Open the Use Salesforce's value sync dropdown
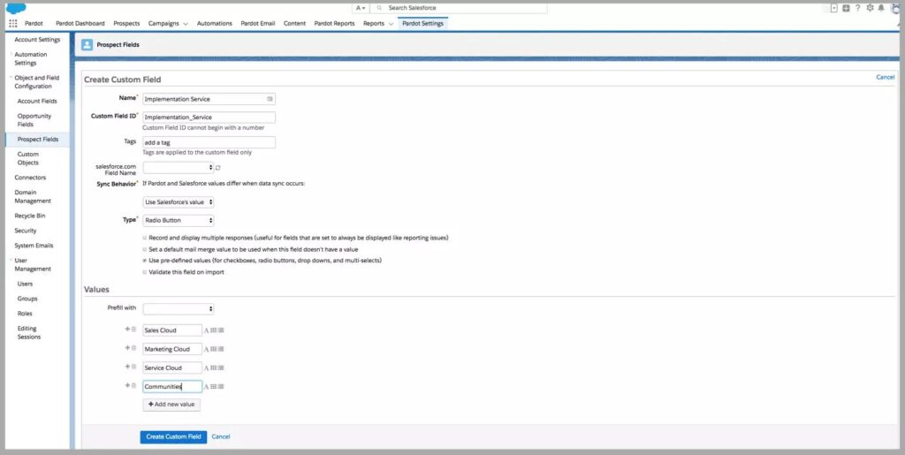This screenshot has height=455, width=905. pos(179,202)
